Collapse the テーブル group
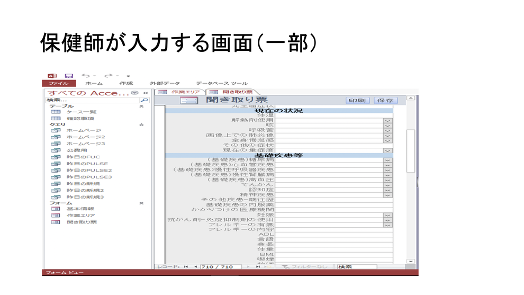The width and height of the screenshot is (524, 295). click(141, 106)
